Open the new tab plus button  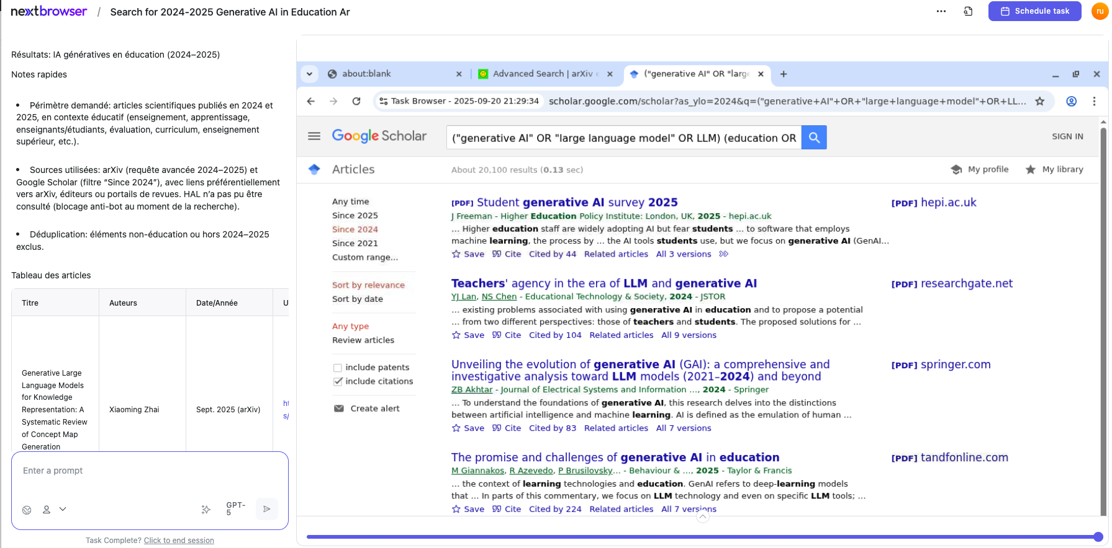(784, 74)
